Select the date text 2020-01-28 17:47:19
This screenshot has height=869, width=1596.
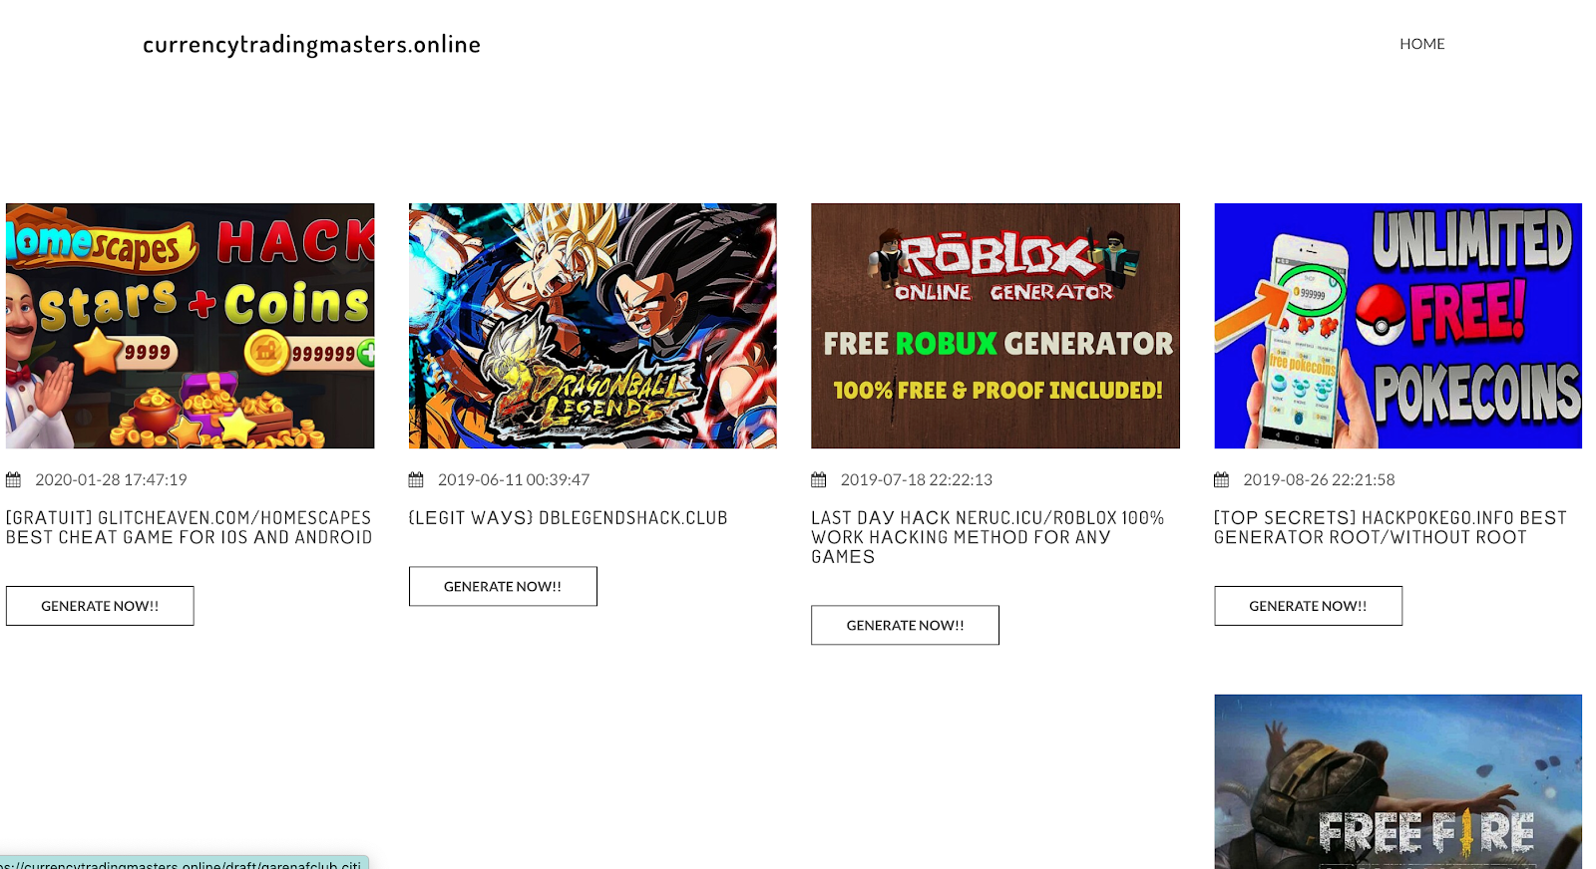point(111,480)
